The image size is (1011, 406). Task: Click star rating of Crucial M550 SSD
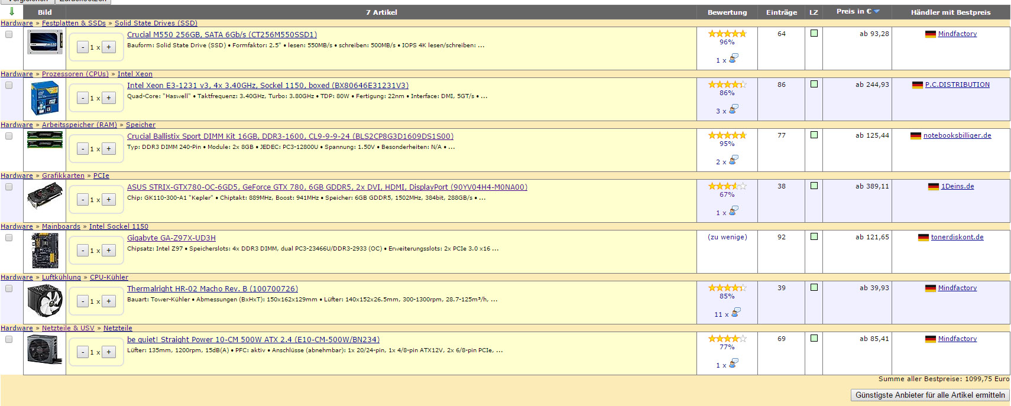tap(727, 34)
